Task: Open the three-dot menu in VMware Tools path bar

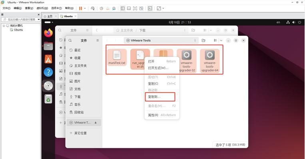Action: (x=195, y=41)
